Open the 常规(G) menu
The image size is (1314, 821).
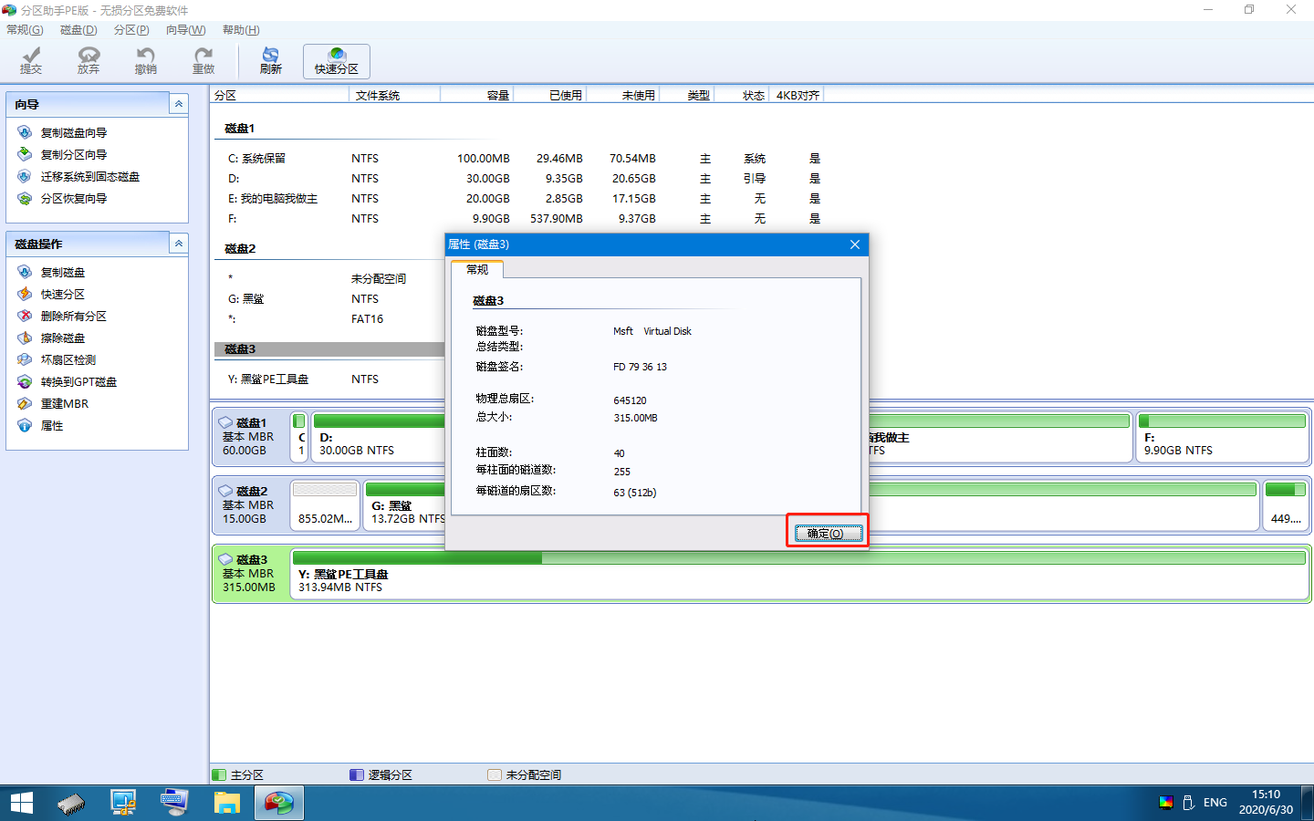(25, 30)
